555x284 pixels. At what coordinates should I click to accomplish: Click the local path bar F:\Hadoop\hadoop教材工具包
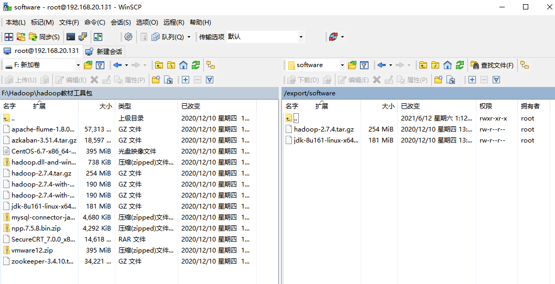click(139, 93)
